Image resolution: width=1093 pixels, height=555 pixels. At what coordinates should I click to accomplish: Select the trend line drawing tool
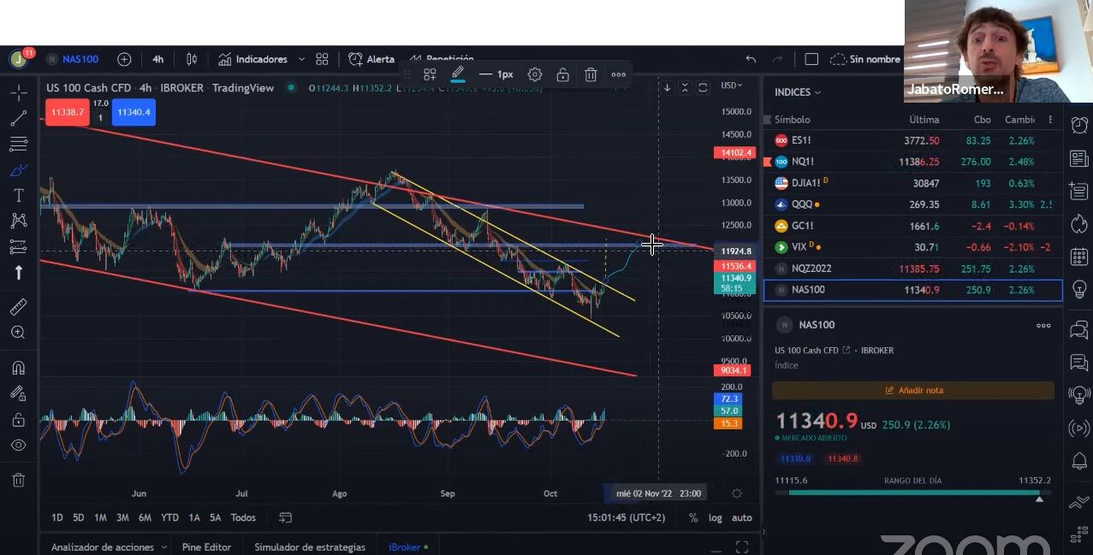[18, 118]
